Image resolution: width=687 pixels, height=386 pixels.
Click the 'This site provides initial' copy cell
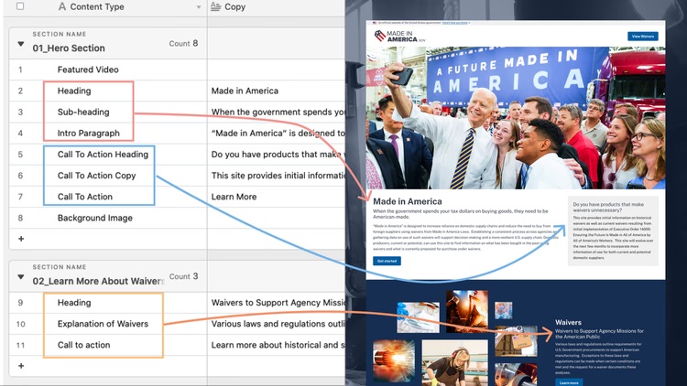[x=277, y=176]
